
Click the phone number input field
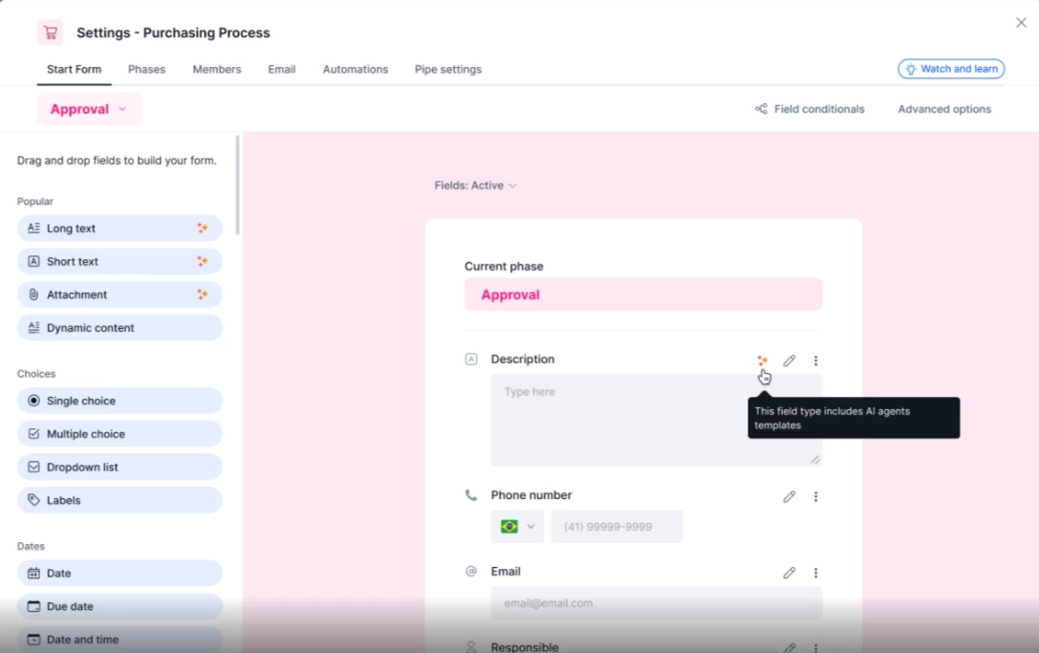click(x=617, y=527)
